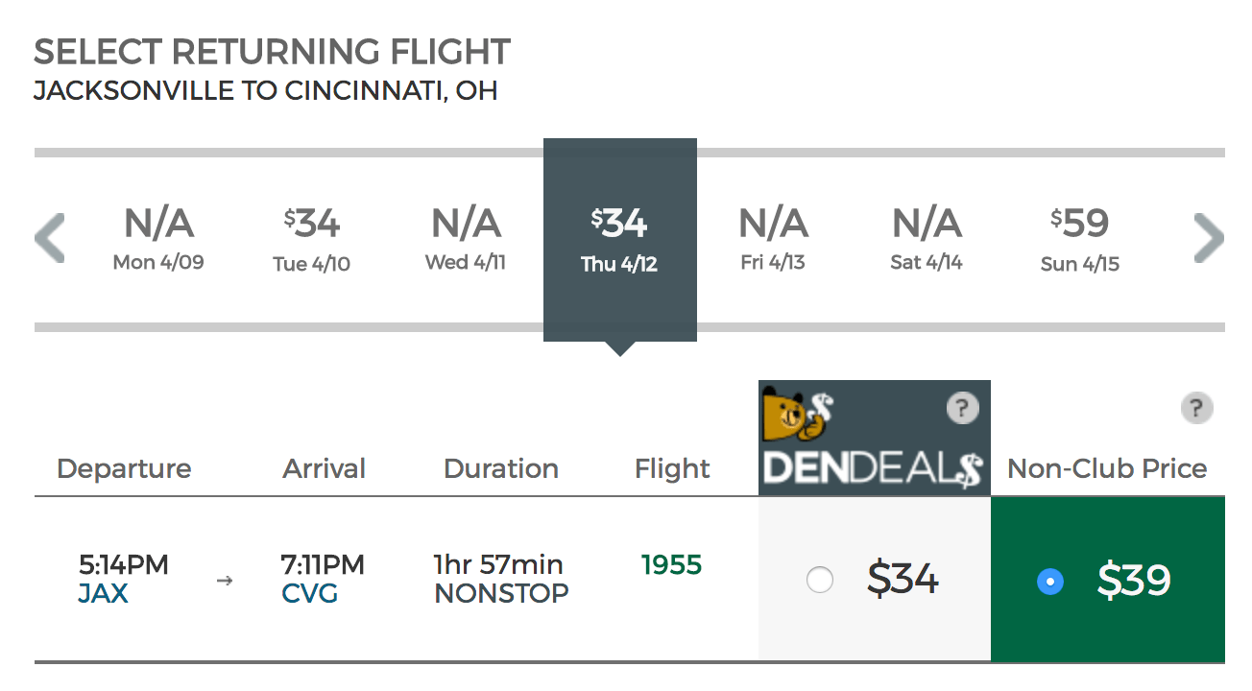Viewport: 1252px width, 691px height.
Task: Open the Tue 4/10 $34 fare date
Action: click(311, 238)
